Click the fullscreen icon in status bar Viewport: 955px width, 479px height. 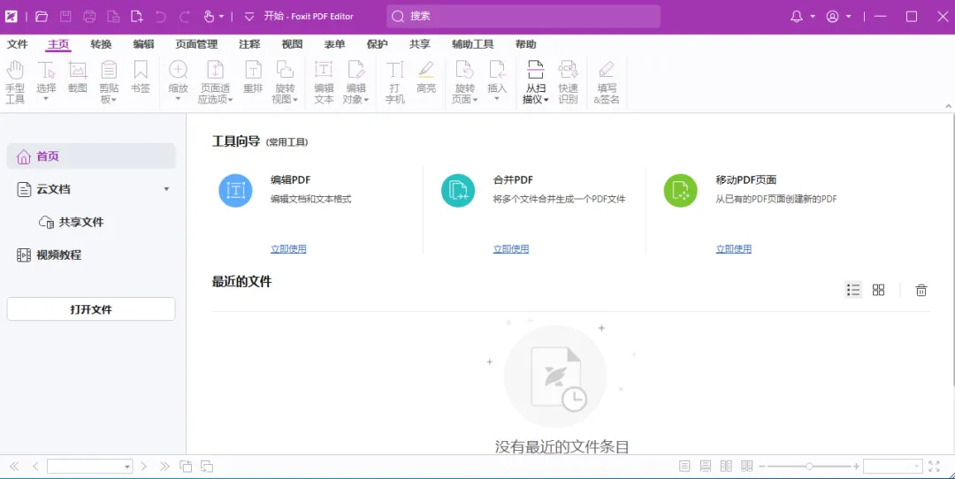935,467
